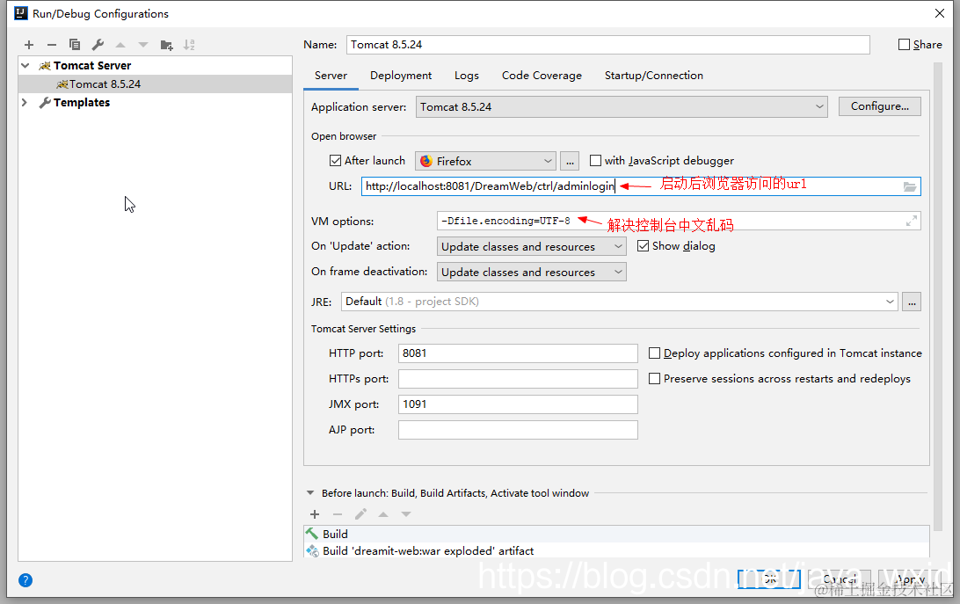This screenshot has height=604, width=960.
Task: Remove selected configuration with minus icon
Action: (x=51, y=45)
